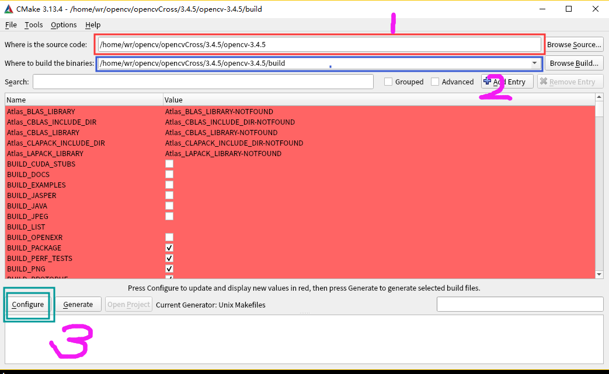The width and height of the screenshot is (609, 374).
Task: Click Browse Source to choose source folder
Action: (574, 44)
